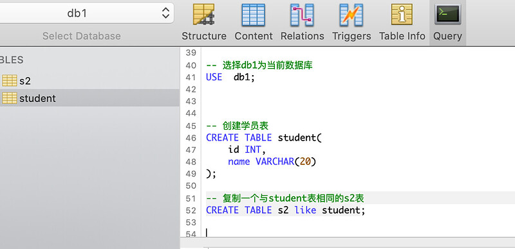The height and width of the screenshot is (249, 515).
Task: Show the Triggers view icon
Action: 351,15
